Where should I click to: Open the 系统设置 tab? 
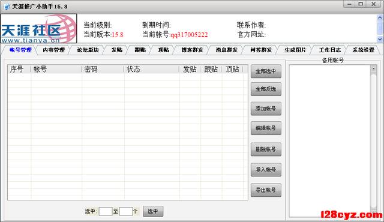[364, 50]
